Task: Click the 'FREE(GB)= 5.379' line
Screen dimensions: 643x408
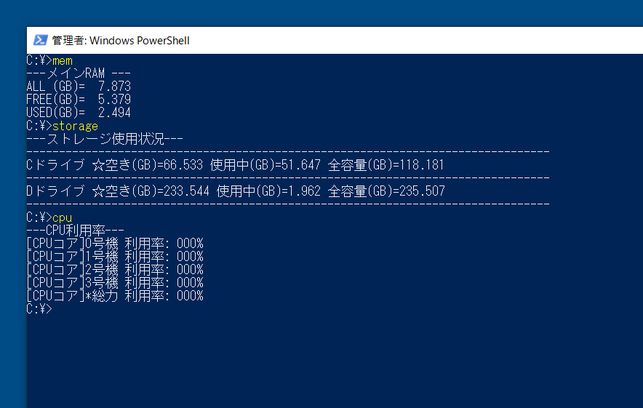Action: [79, 100]
